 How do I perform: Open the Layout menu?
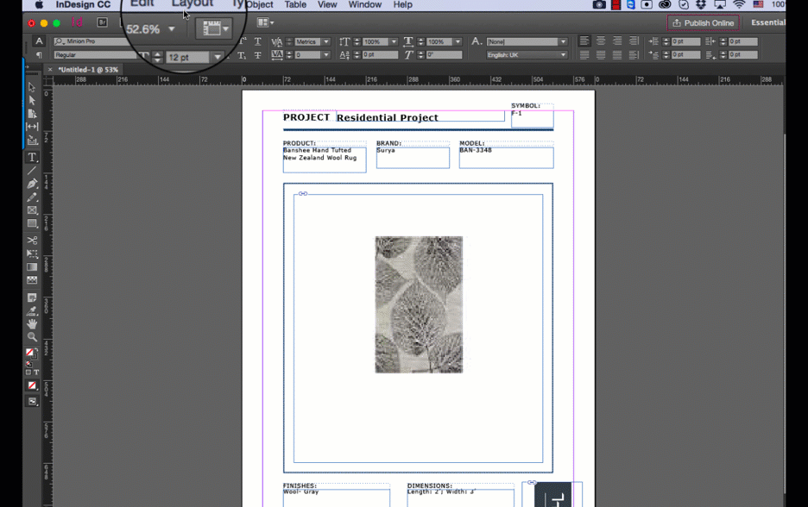tap(192, 5)
